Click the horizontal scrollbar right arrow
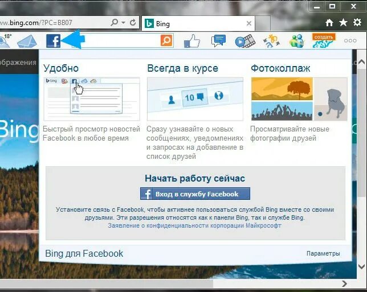The height and width of the screenshot is (292, 367). point(344,283)
